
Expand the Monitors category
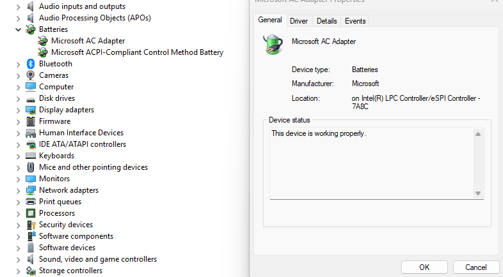click(19, 179)
